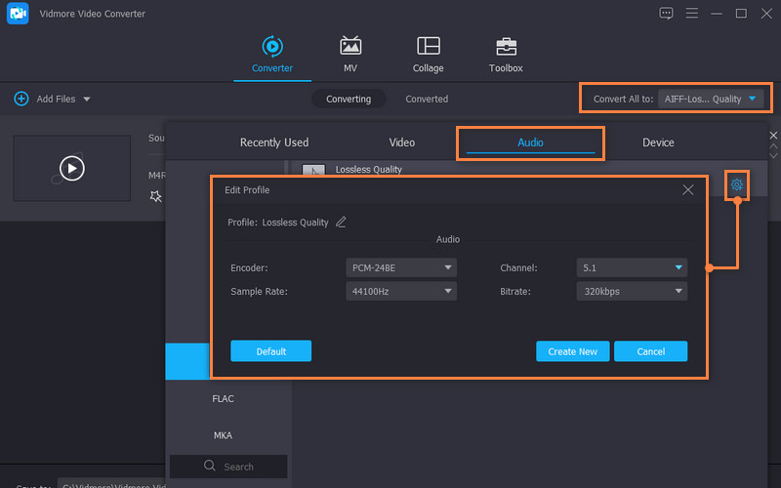Expand the Encoder PCM-24BE dropdown
The height and width of the screenshot is (488, 781).
pyautogui.click(x=401, y=267)
